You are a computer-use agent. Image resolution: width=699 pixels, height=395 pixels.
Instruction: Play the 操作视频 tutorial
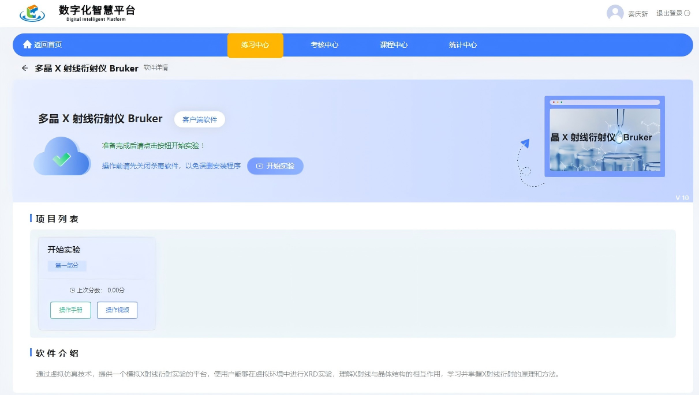click(x=117, y=310)
